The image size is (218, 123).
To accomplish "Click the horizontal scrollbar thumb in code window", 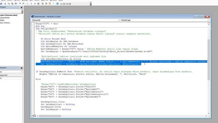I will click(50, 116).
